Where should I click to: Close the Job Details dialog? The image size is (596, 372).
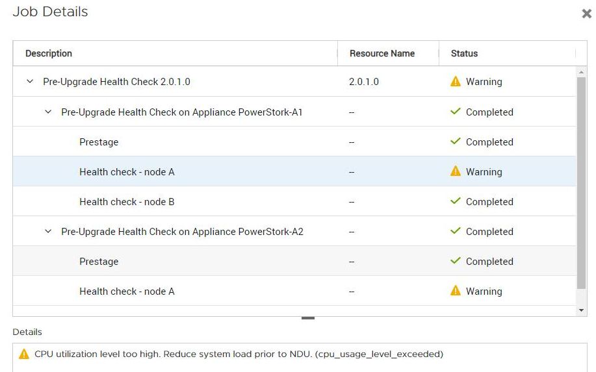tap(586, 14)
